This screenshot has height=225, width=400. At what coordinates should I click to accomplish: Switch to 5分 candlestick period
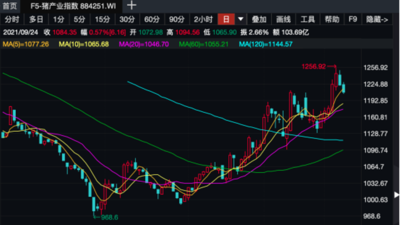(79, 20)
